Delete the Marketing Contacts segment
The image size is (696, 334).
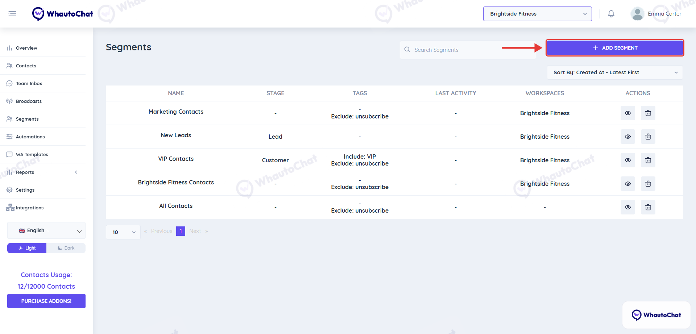(x=648, y=113)
